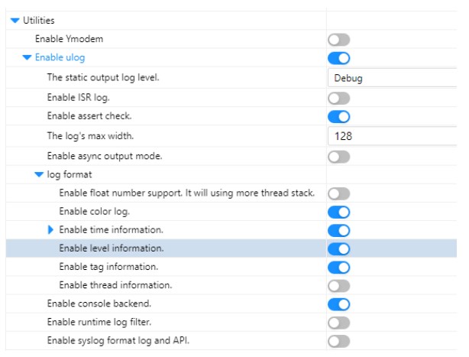Enable syslog format log and API toggle
469x357 pixels.
(338, 341)
